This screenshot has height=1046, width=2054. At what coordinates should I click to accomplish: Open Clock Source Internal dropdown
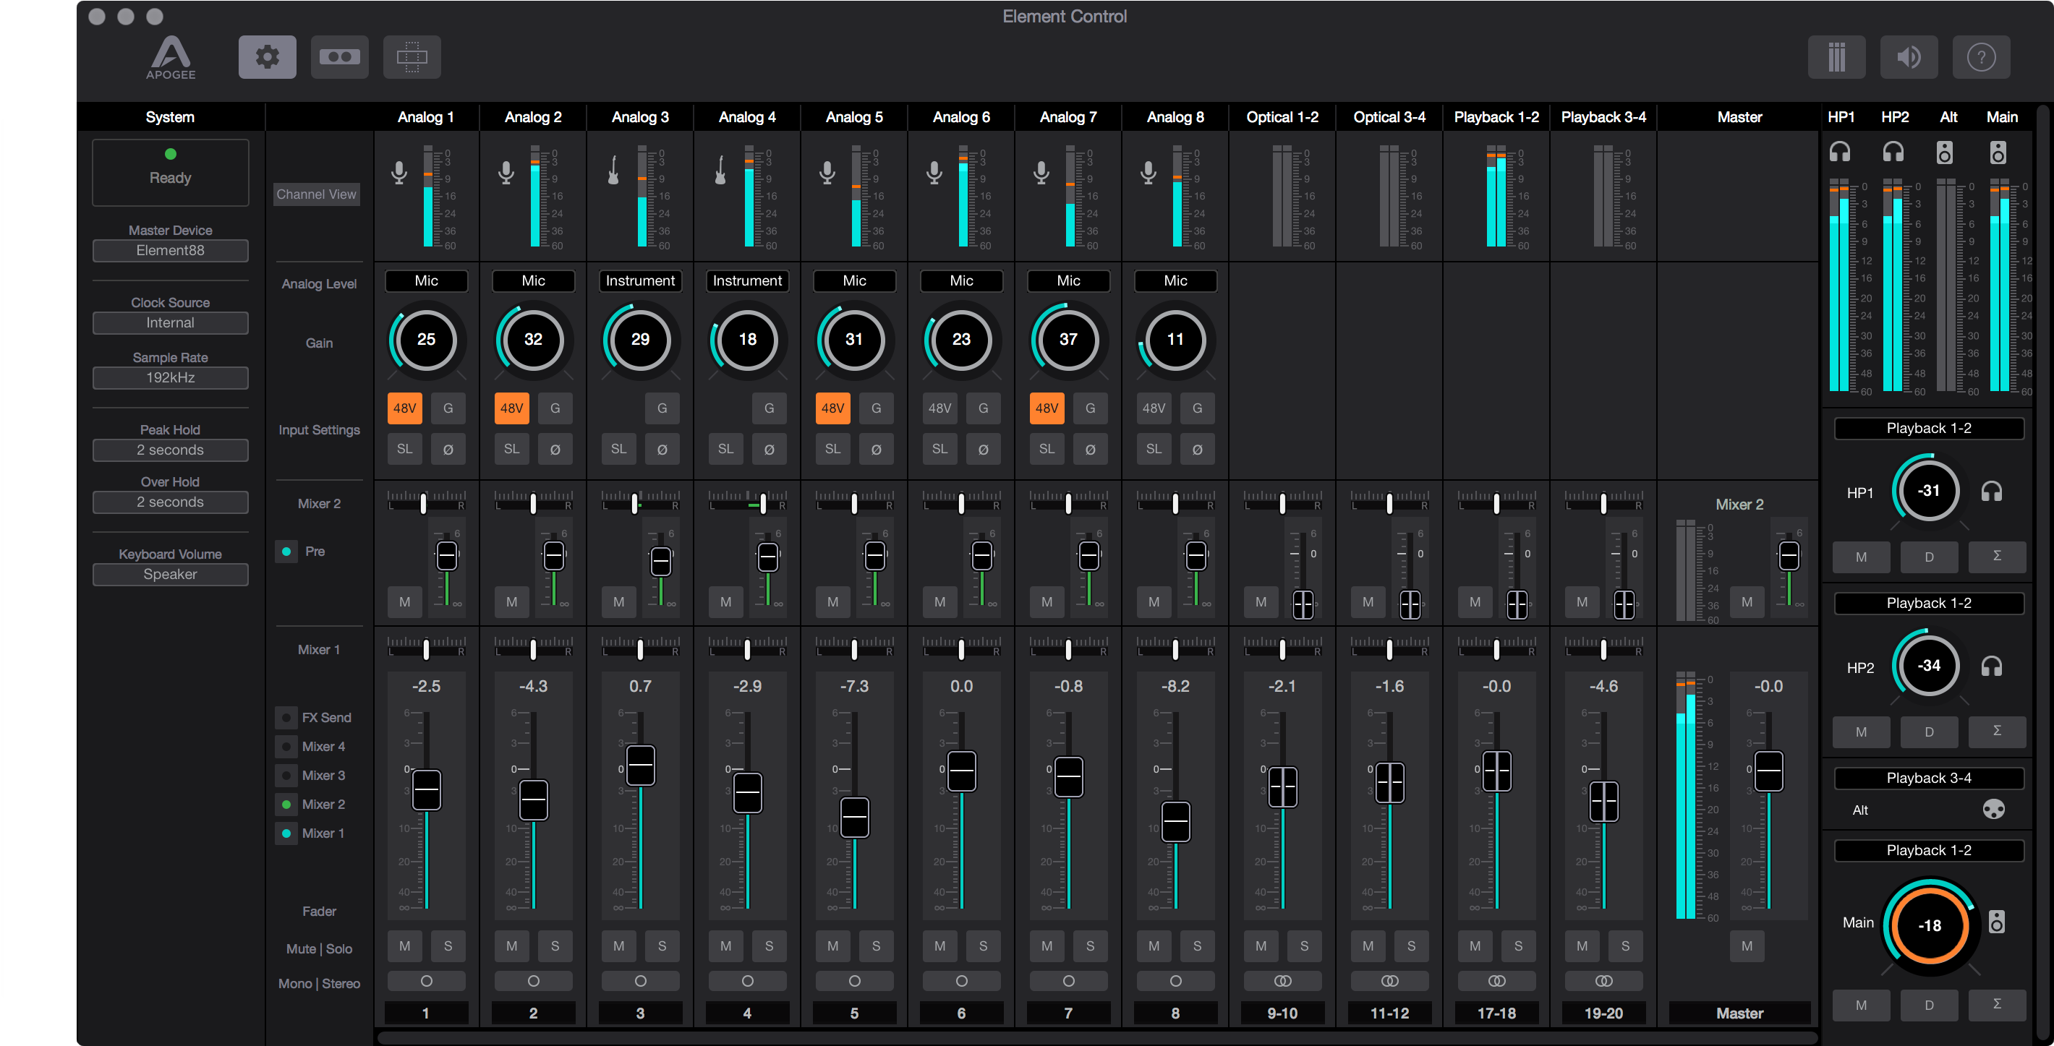click(170, 323)
